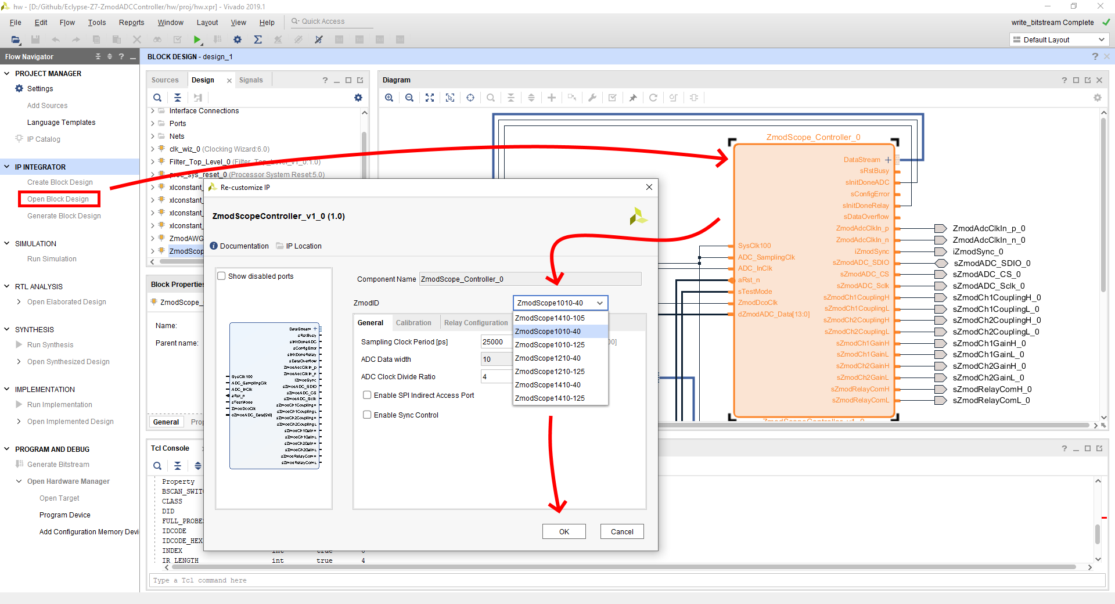Open the ZmodID combo box
The height and width of the screenshot is (604, 1115).
click(x=560, y=303)
